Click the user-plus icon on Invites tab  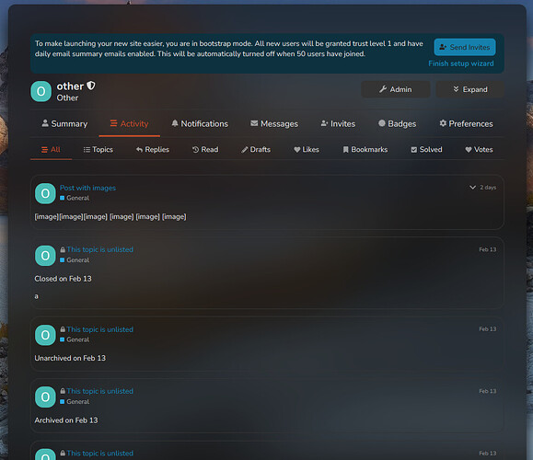click(324, 123)
